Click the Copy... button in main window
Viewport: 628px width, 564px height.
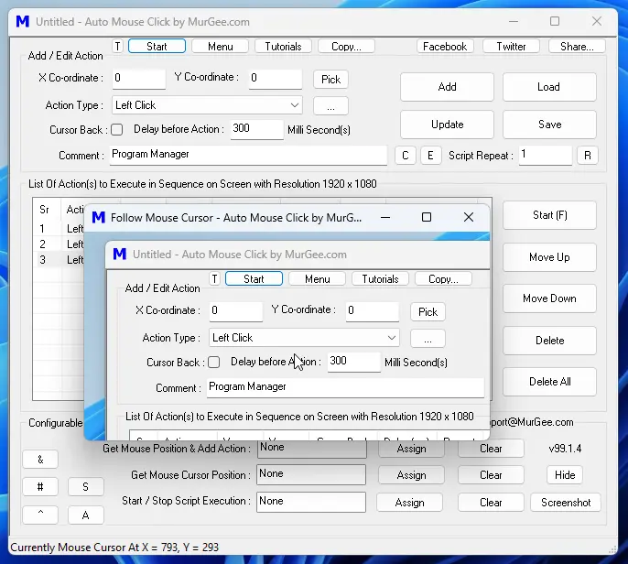click(346, 47)
